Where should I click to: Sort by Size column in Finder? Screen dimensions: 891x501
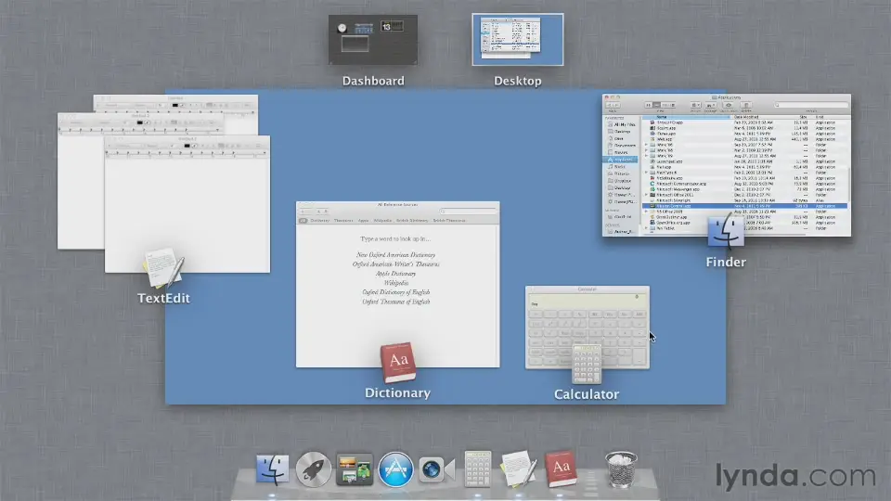(x=803, y=117)
